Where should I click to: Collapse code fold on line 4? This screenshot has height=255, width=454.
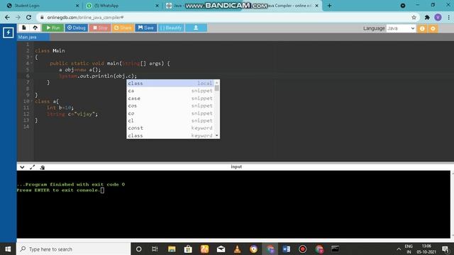pos(31,63)
